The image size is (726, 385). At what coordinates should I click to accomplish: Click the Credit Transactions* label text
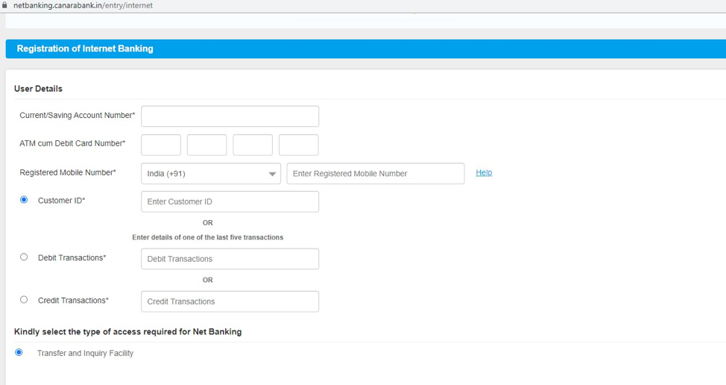tap(73, 300)
